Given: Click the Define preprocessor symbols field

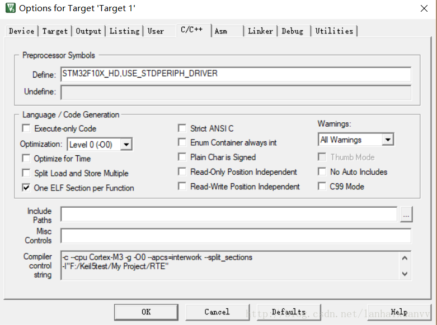Looking at the screenshot, I should (236, 74).
